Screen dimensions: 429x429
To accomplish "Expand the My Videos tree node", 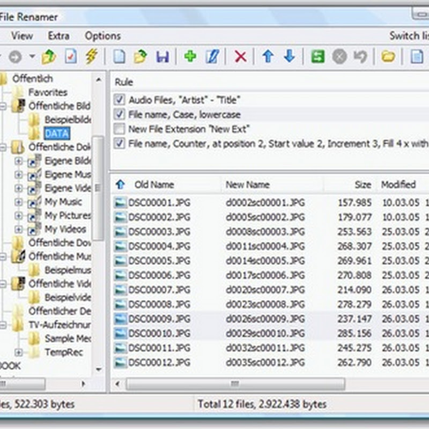I will click(19, 229).
